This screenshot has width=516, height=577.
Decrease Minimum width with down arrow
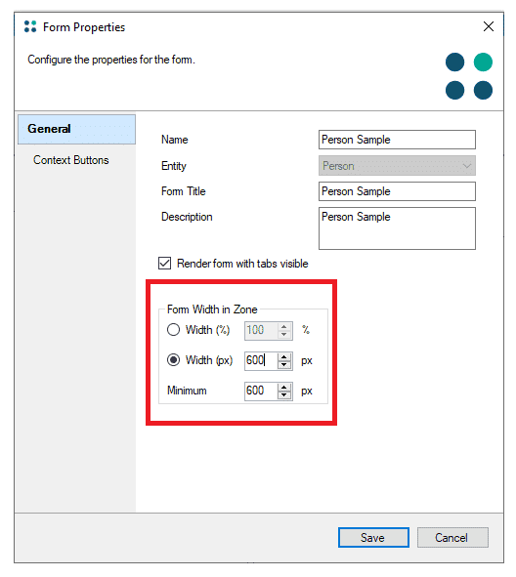click(x=284, y=394)
